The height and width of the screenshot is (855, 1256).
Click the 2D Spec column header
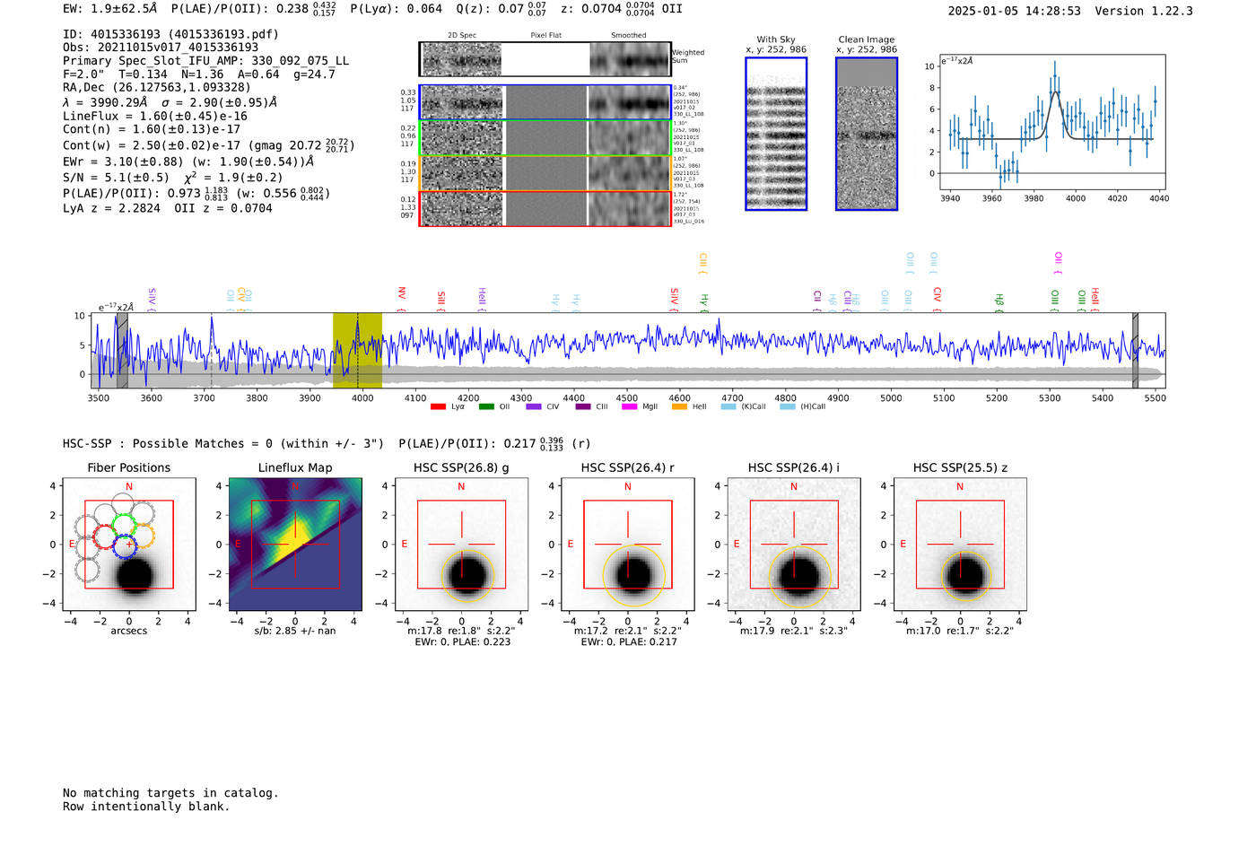tap(462, 35)
